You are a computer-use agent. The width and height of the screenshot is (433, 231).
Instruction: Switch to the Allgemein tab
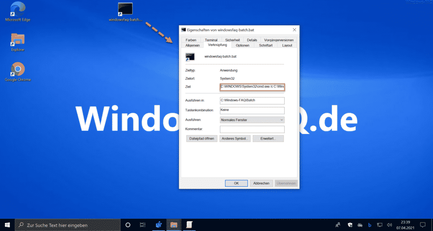coord(192,46)
